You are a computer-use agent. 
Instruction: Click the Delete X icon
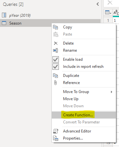pos(56,43)
